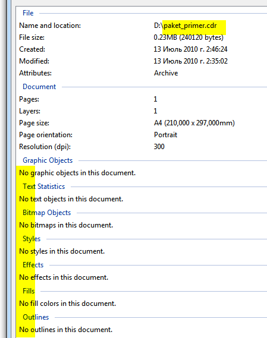
Task: Click the Graphic Objects section header
Action: tap(48, 160)
